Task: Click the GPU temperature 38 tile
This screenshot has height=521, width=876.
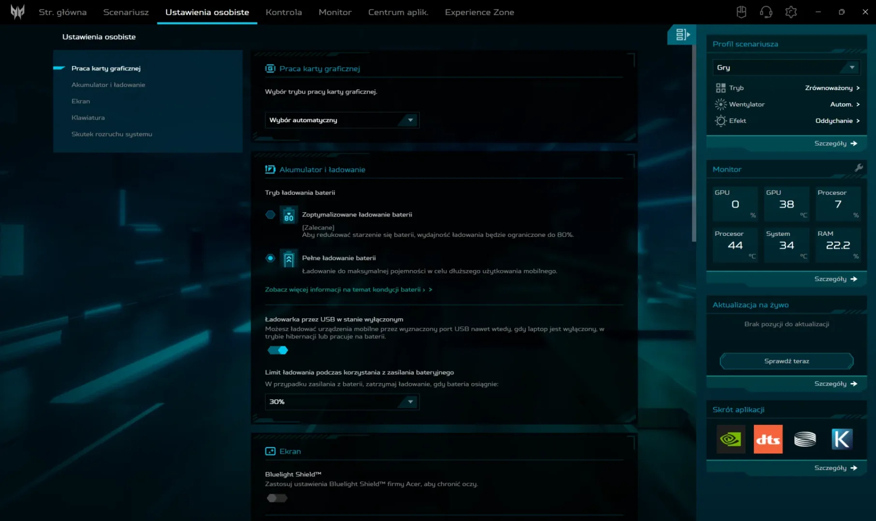Action: pos(787,204)
